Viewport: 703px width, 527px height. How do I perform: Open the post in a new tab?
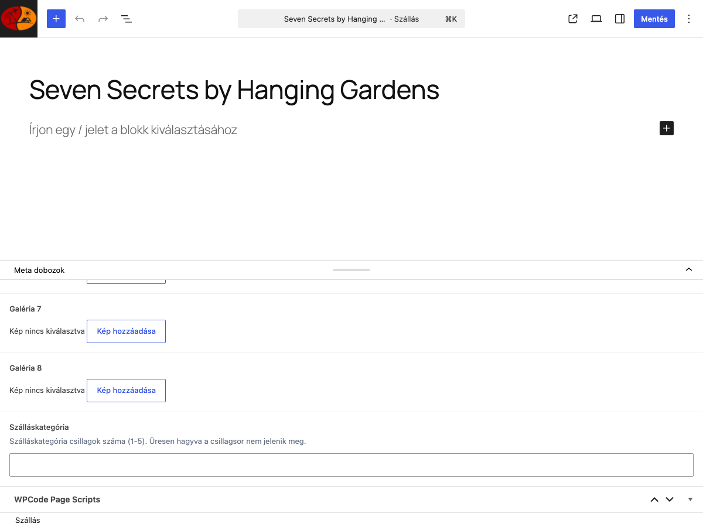pos(573,19)
